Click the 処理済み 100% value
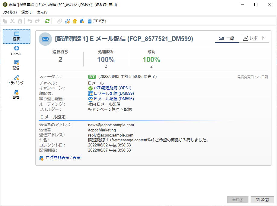This screenshot has width=277, height=206. click(106, 60)
